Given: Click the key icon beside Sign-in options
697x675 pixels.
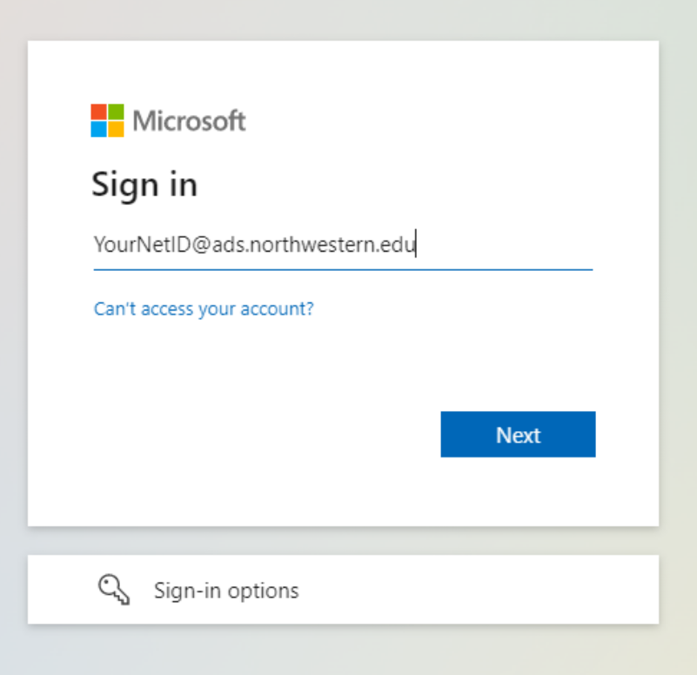Looking at the screenshot, I should (113, 591).
